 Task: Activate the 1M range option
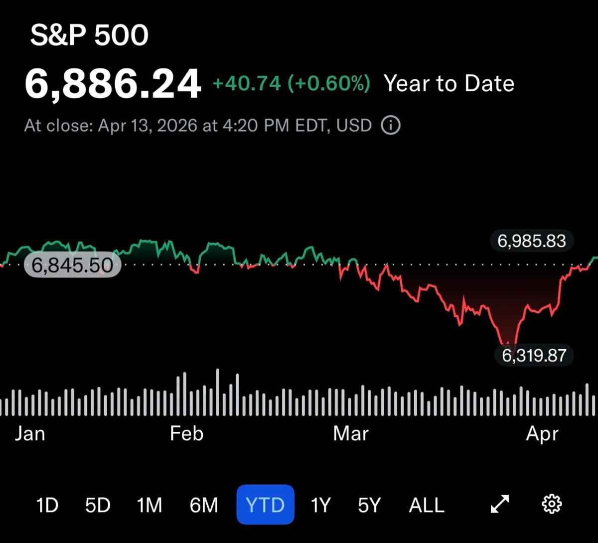coord(149,505)
